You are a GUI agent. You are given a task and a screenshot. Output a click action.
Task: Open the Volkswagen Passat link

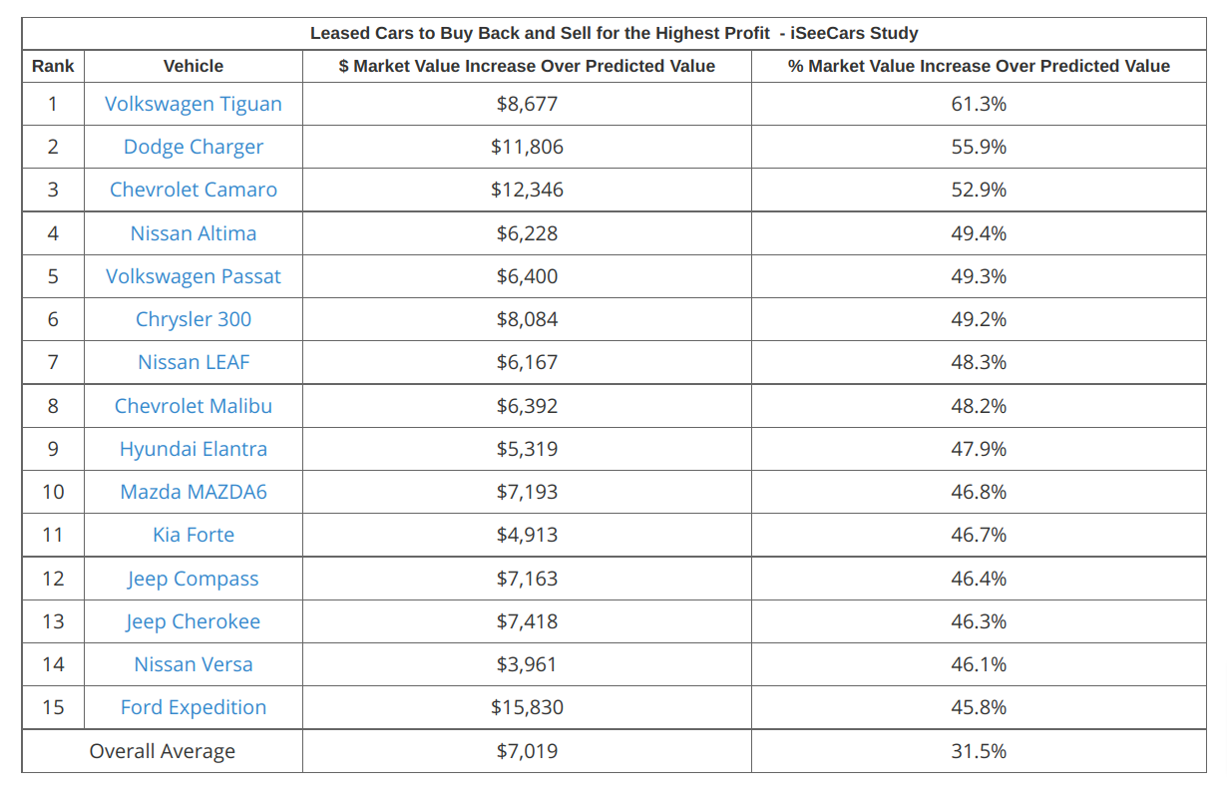(194, 276)
